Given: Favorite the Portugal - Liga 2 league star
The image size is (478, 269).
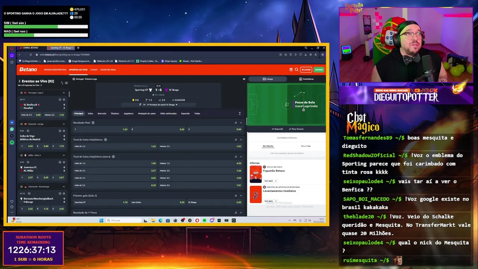Looking at the screenshot, I should coord(21,93).
